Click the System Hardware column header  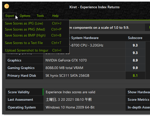click(x=85, y=38)
